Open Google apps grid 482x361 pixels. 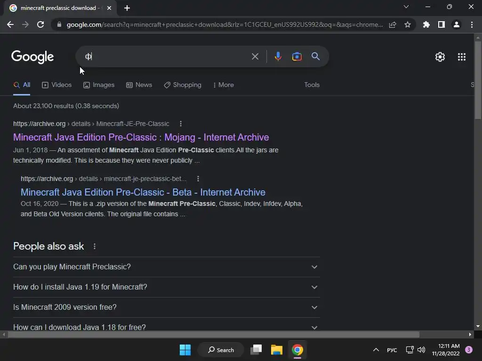(462, 57)
